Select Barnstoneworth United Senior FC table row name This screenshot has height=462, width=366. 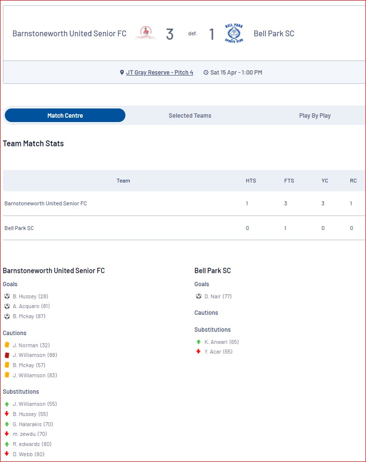point(46,203)
